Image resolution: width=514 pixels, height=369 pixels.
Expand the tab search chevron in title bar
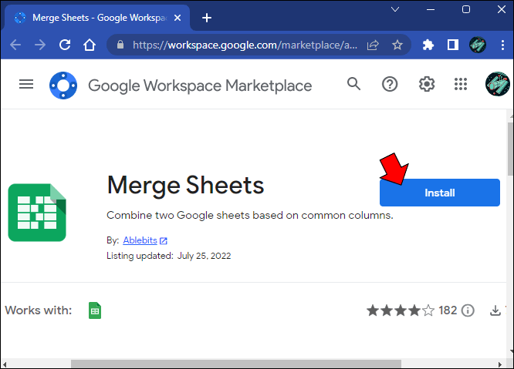click(396, 11)
